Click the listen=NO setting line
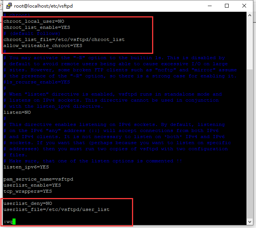This screenshot has width=256, height=228. pos(17,112)
